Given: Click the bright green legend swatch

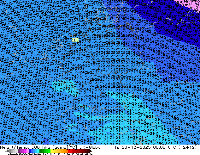Looking at the screenshot, I should point(49,151).
